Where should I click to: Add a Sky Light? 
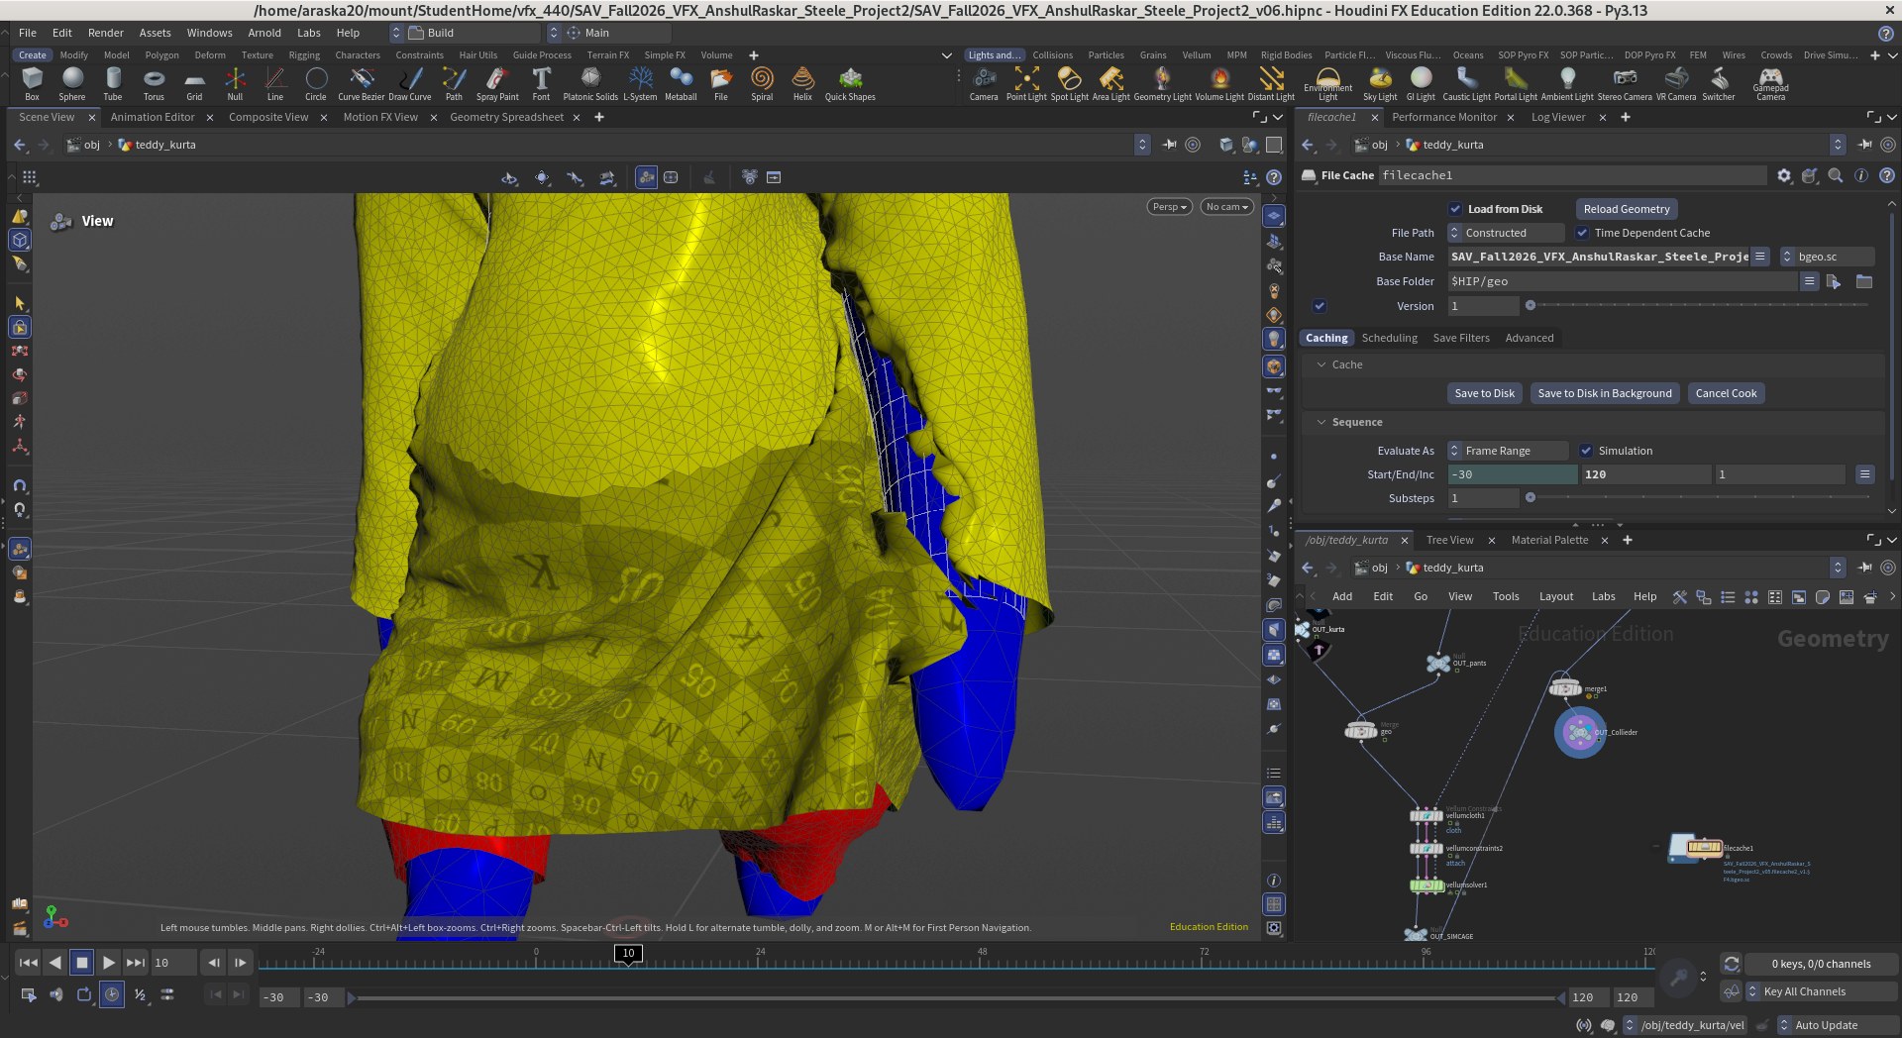[1380, 83]
